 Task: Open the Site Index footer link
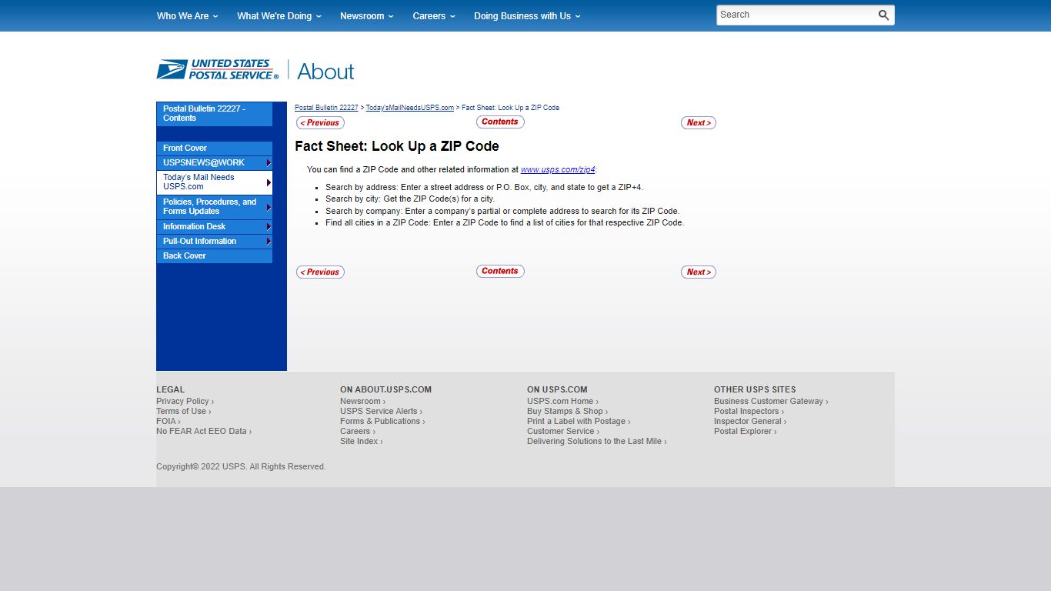click(361, 442)
